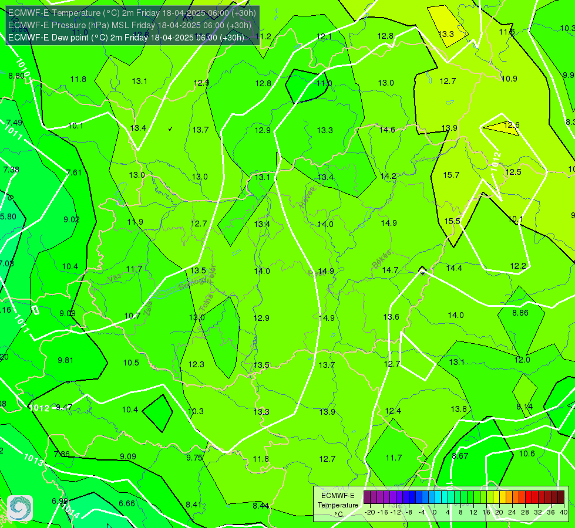
Task: Click the 7.86 temperature value
Action: pyautogui.click(x=62, y=454)
